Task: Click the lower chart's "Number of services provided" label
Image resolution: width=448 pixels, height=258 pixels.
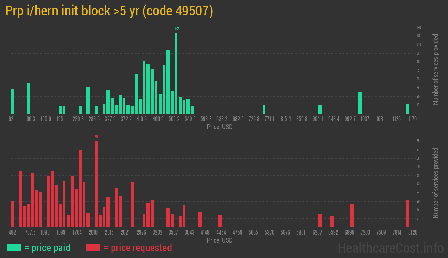Action: click(436, 183)
